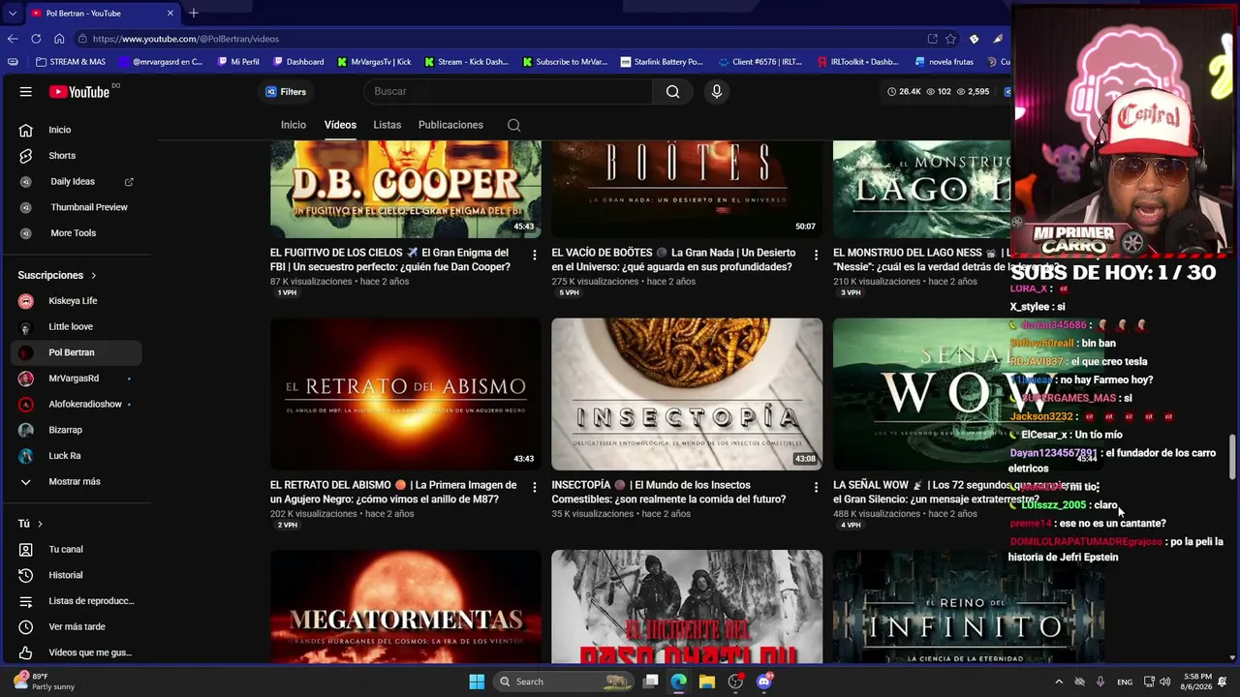Click the search magnifier button
The width and height of the screenshot is (1240, 697).
pyautogui.click(x=672, y=92)
